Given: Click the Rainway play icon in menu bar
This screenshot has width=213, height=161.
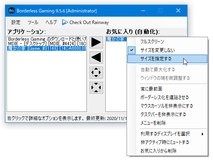Looking at the screenshot, I should click(65, 22).
